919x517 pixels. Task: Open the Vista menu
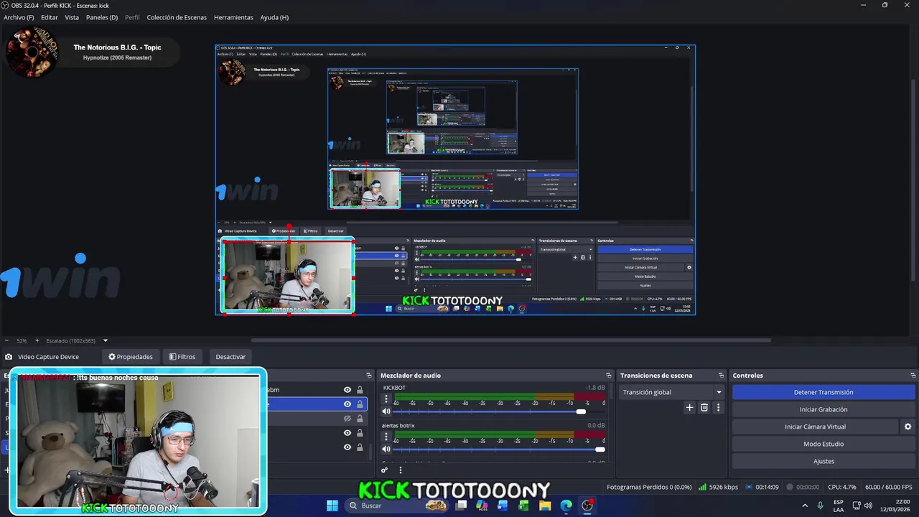(x=72, y=17)
